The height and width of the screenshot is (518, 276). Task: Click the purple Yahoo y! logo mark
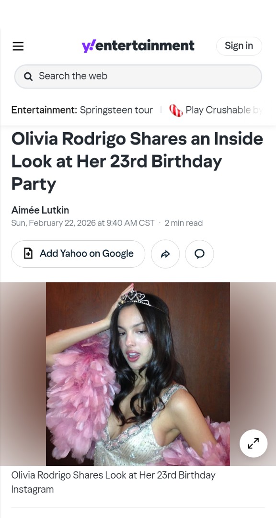click(x=89, y=46)
